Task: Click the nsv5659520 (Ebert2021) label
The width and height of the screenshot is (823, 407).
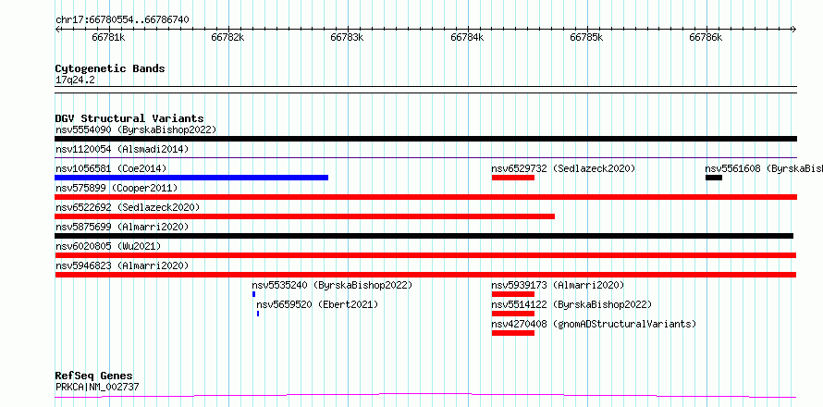Action: click(x=317, y=304)
